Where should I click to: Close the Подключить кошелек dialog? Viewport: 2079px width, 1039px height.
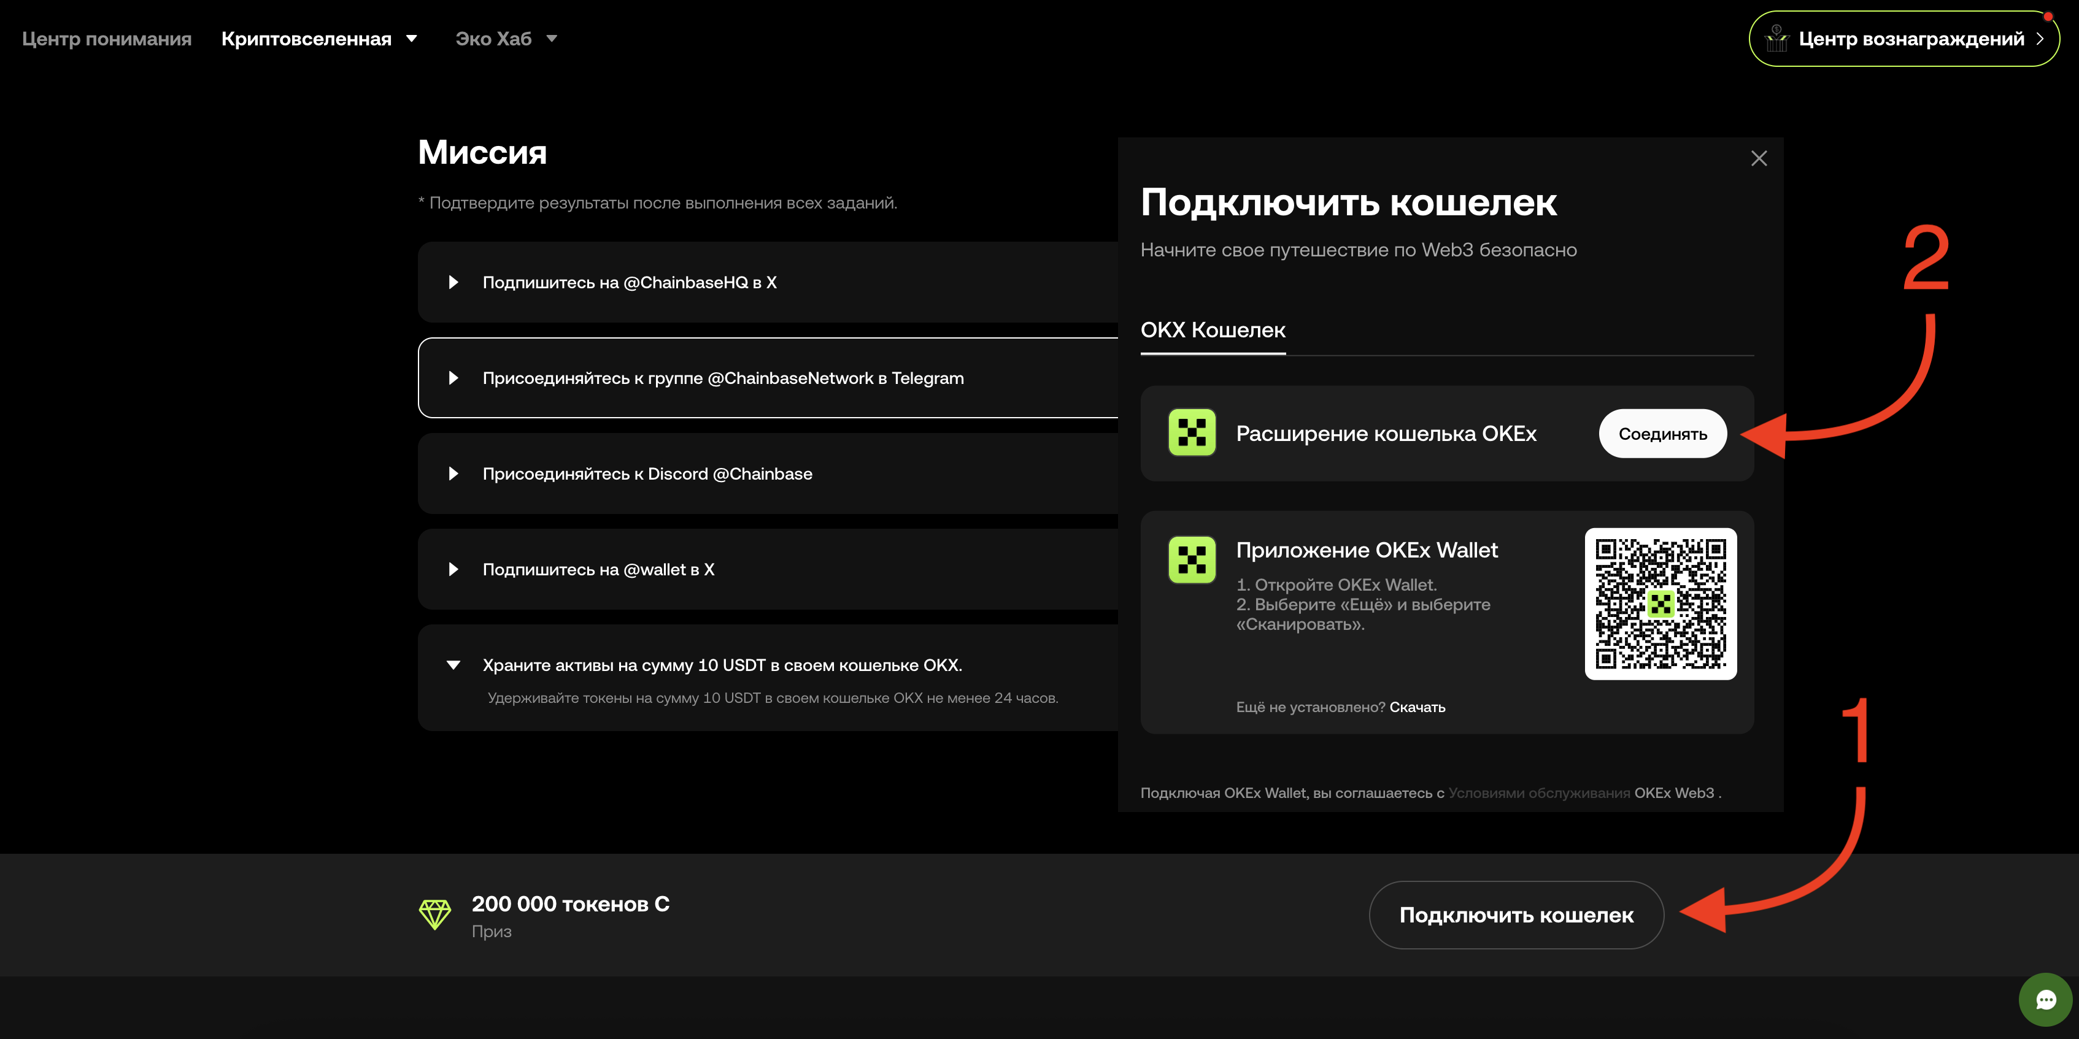[x=1759, y=158]
